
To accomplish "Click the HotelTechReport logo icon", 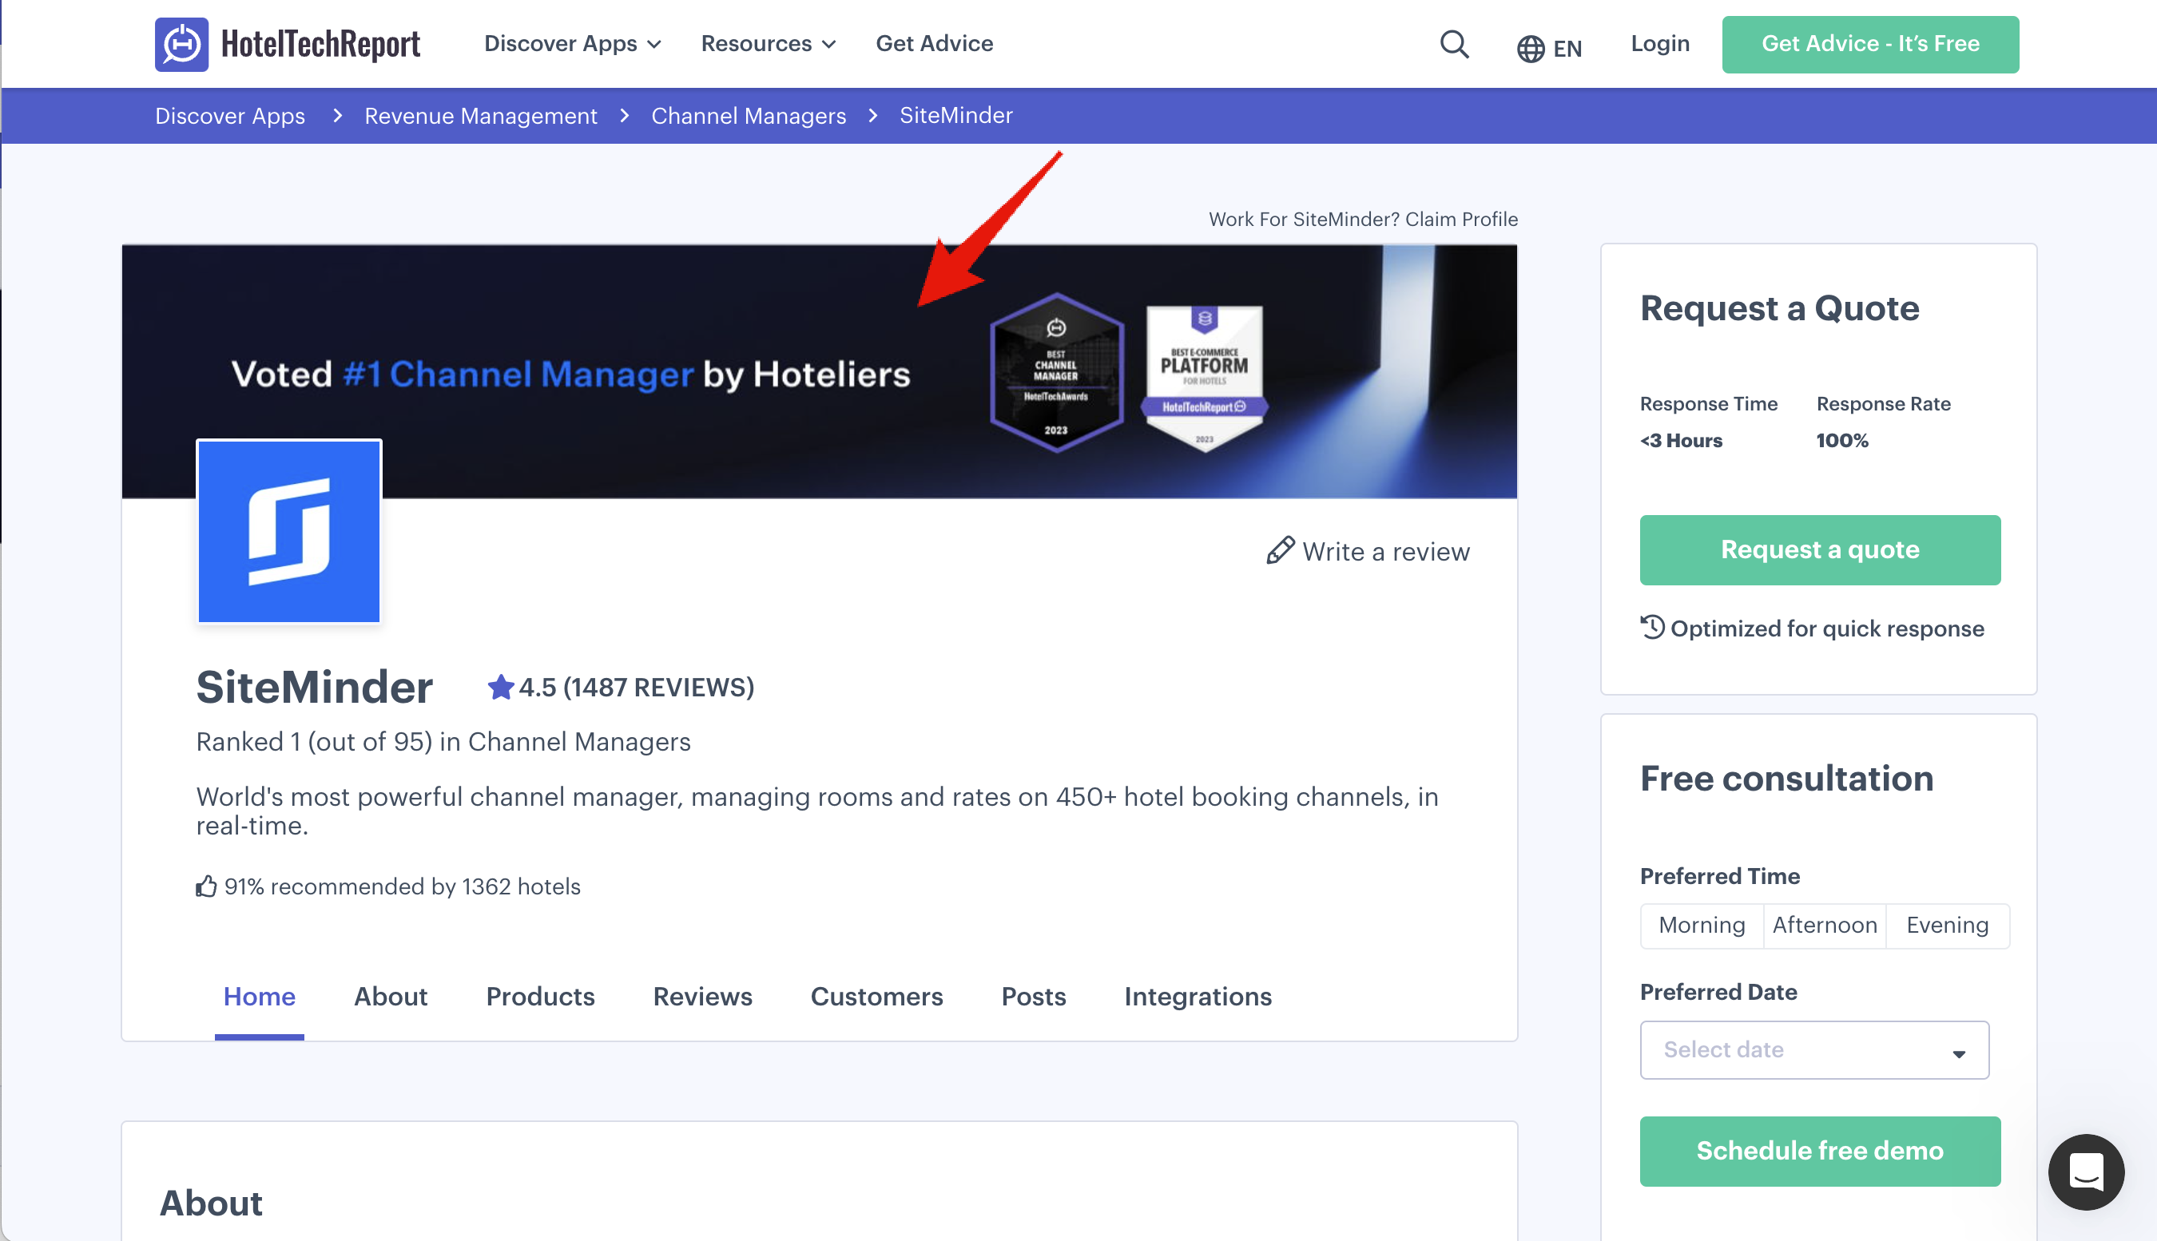I will click(181, 45).
